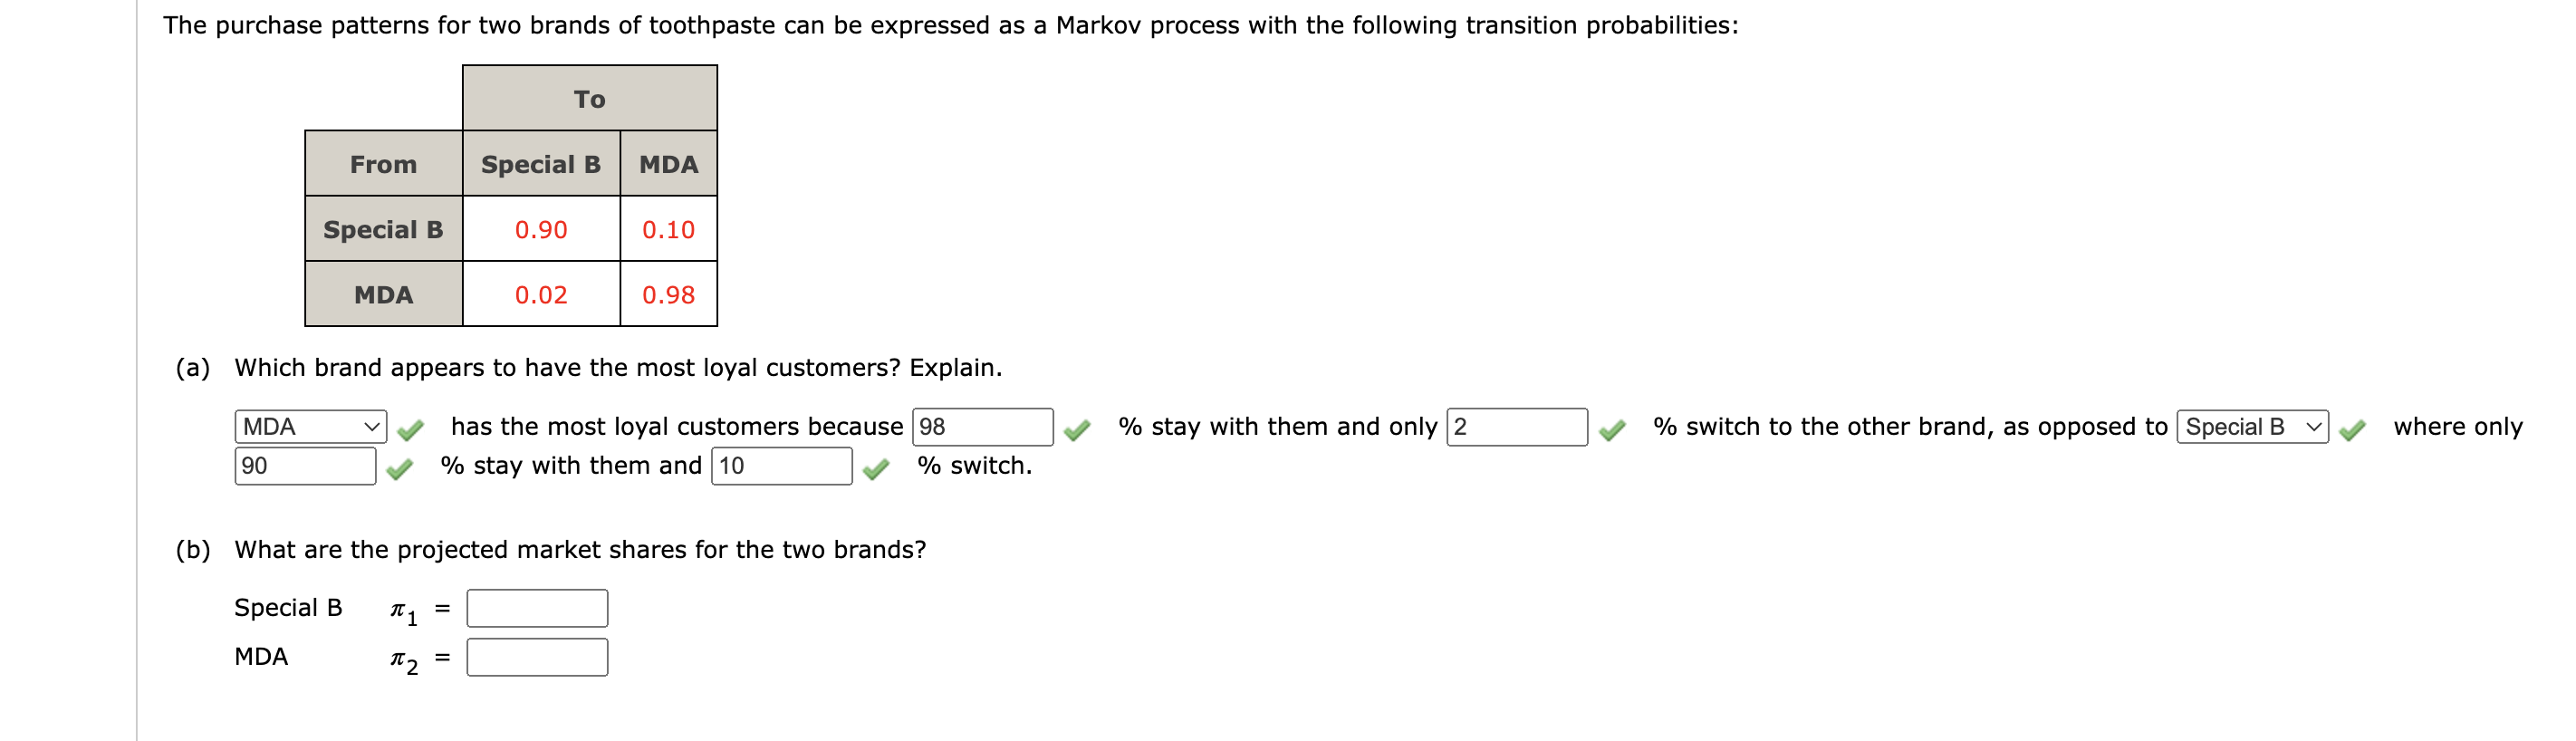The image size is (2576, 741).
Task: Click the chevron arrow on the MDA selector
Action: (x=372, y=426)
